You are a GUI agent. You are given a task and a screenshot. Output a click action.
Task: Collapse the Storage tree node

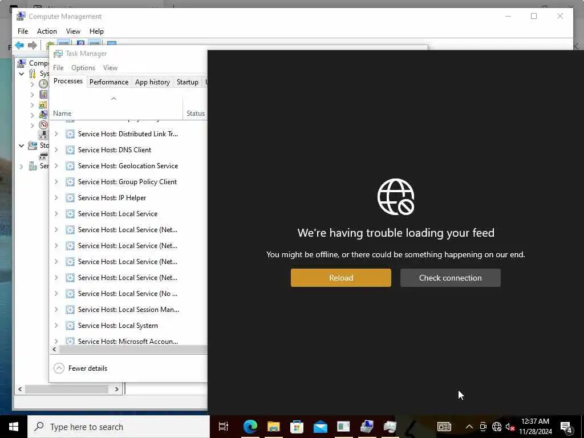click(x=22, y=145)
